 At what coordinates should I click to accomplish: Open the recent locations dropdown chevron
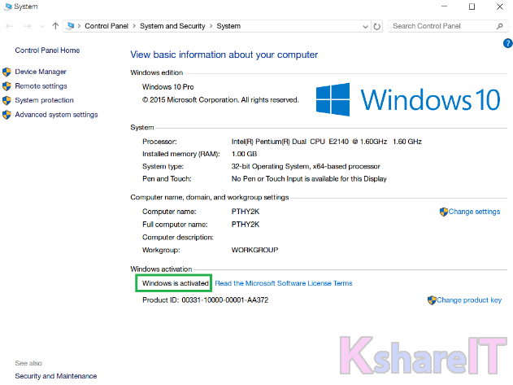(42, 27)
